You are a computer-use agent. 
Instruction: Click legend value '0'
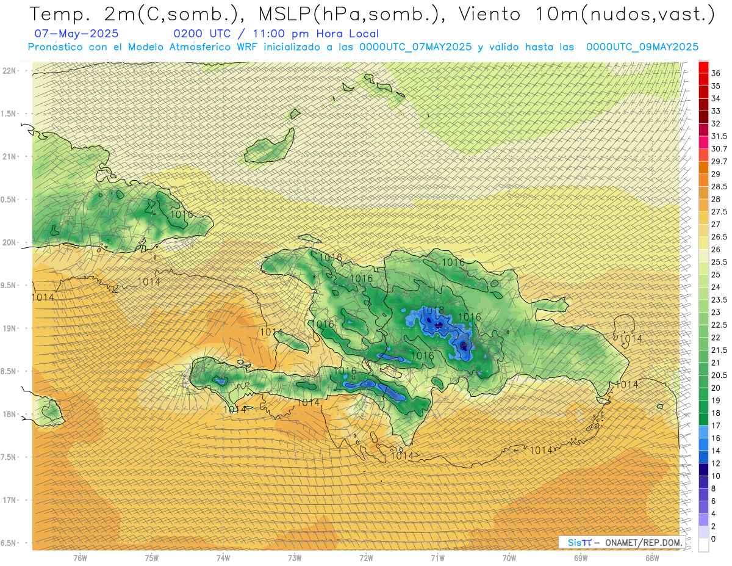pos(714,539)
